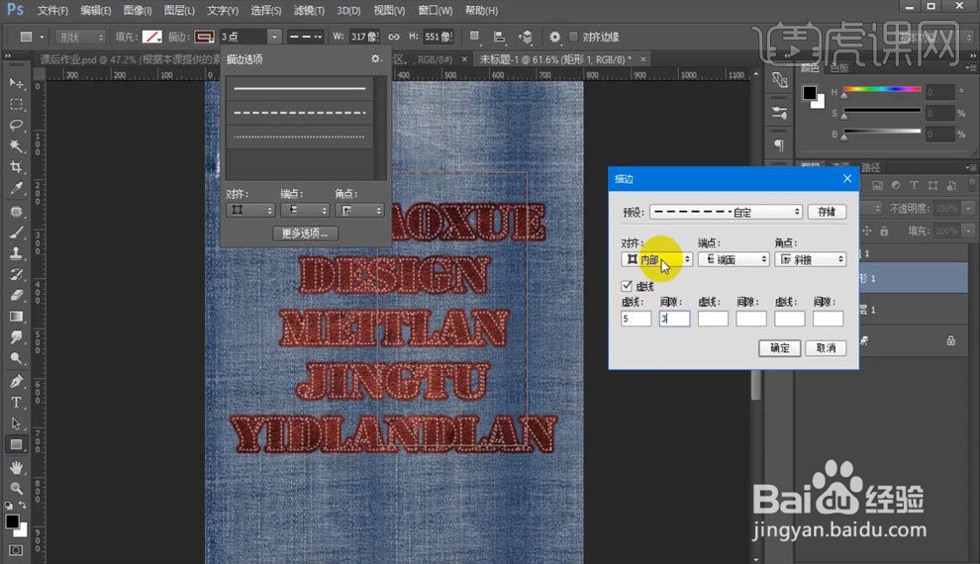This screenshot has width=980, height=564.
Task: Click the 确定 button in stroke dialog
Action: (780, 348)
